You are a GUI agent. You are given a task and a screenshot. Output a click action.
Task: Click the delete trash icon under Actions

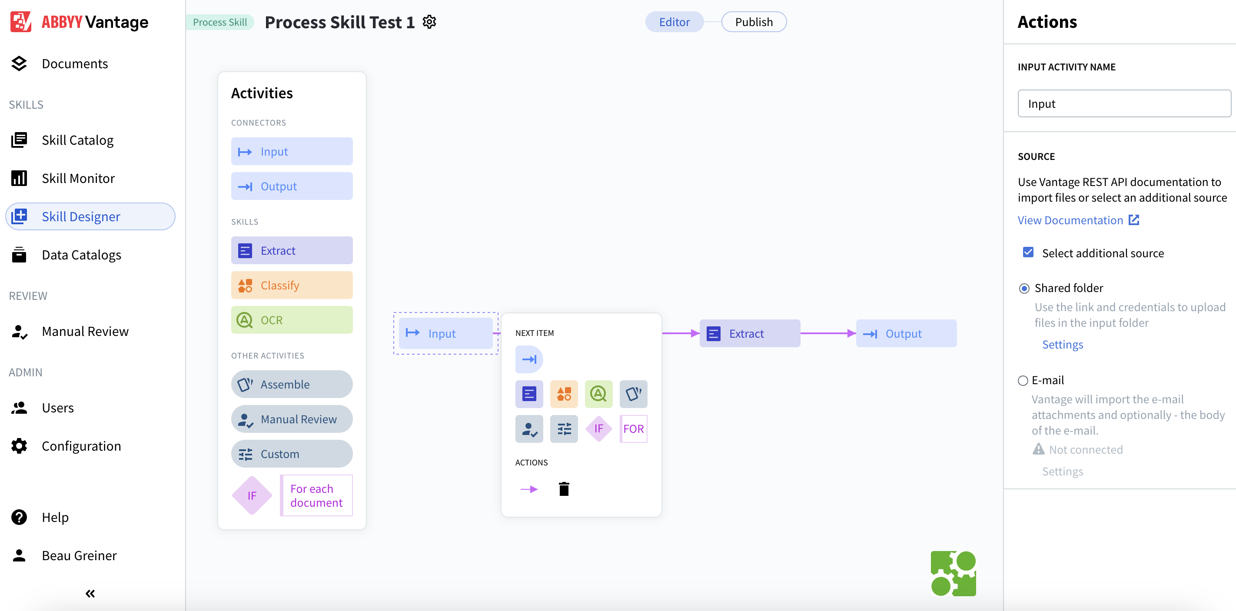pos(564,489)
